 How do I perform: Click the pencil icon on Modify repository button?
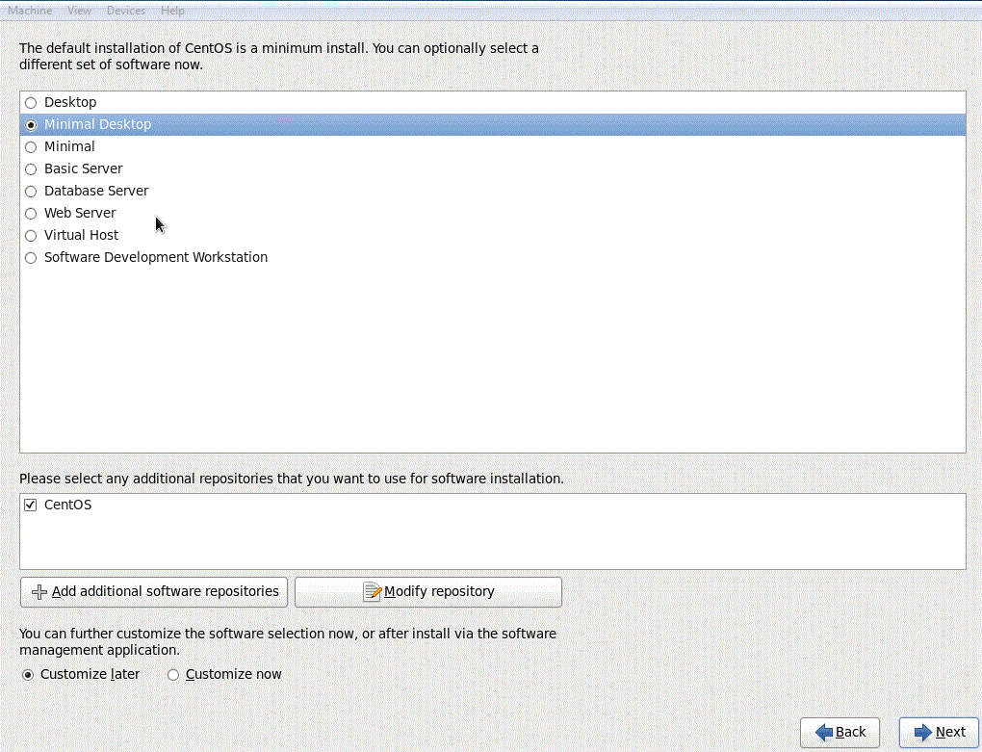click(375, 591)
